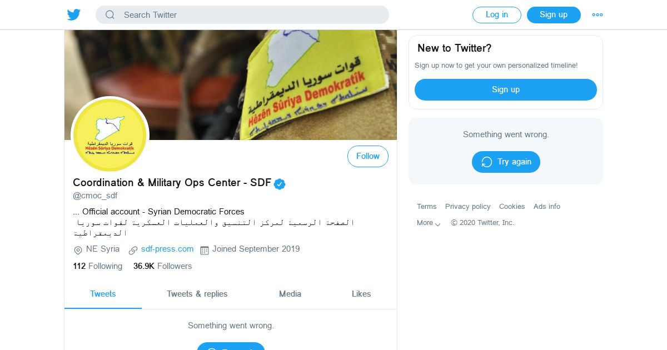This screenshot has width=667, height=350.
Task: Click the Log in button
Action: point(497,15)
